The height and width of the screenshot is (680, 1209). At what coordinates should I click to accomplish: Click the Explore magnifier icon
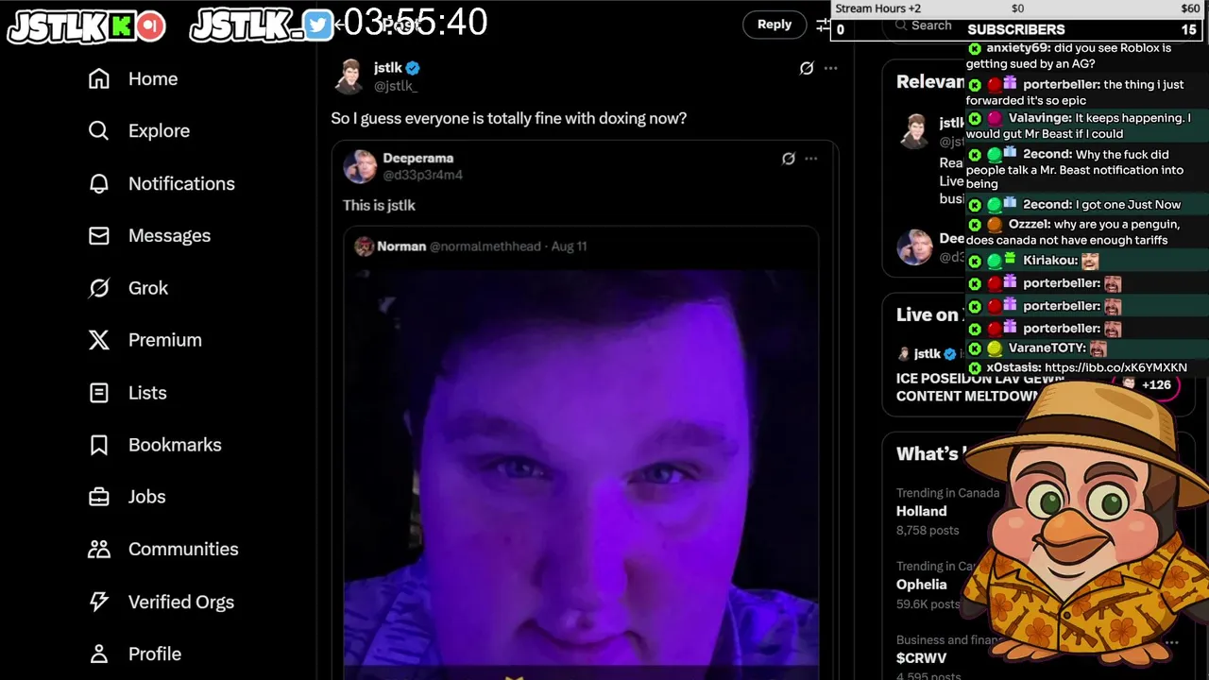(99, 130)
